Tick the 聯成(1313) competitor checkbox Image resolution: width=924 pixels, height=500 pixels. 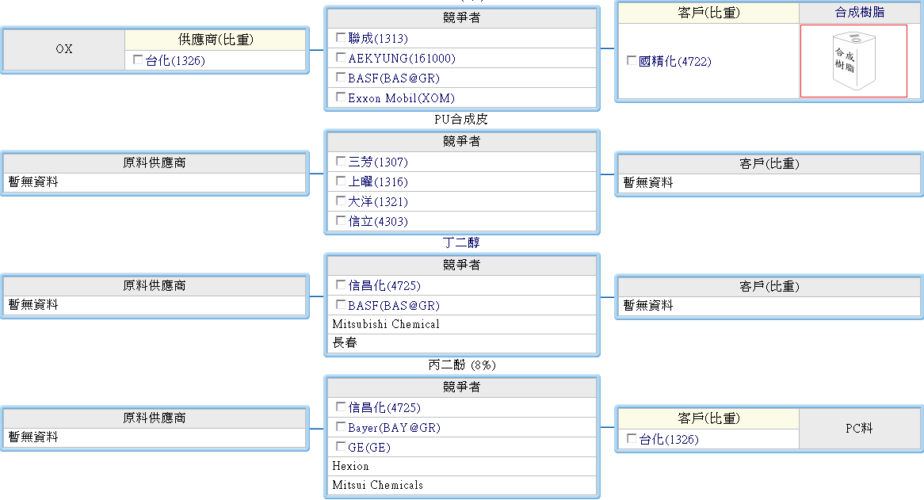(341, 38)
